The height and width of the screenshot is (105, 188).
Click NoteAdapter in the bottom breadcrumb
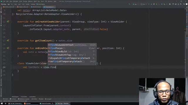[x=15, y=97]
